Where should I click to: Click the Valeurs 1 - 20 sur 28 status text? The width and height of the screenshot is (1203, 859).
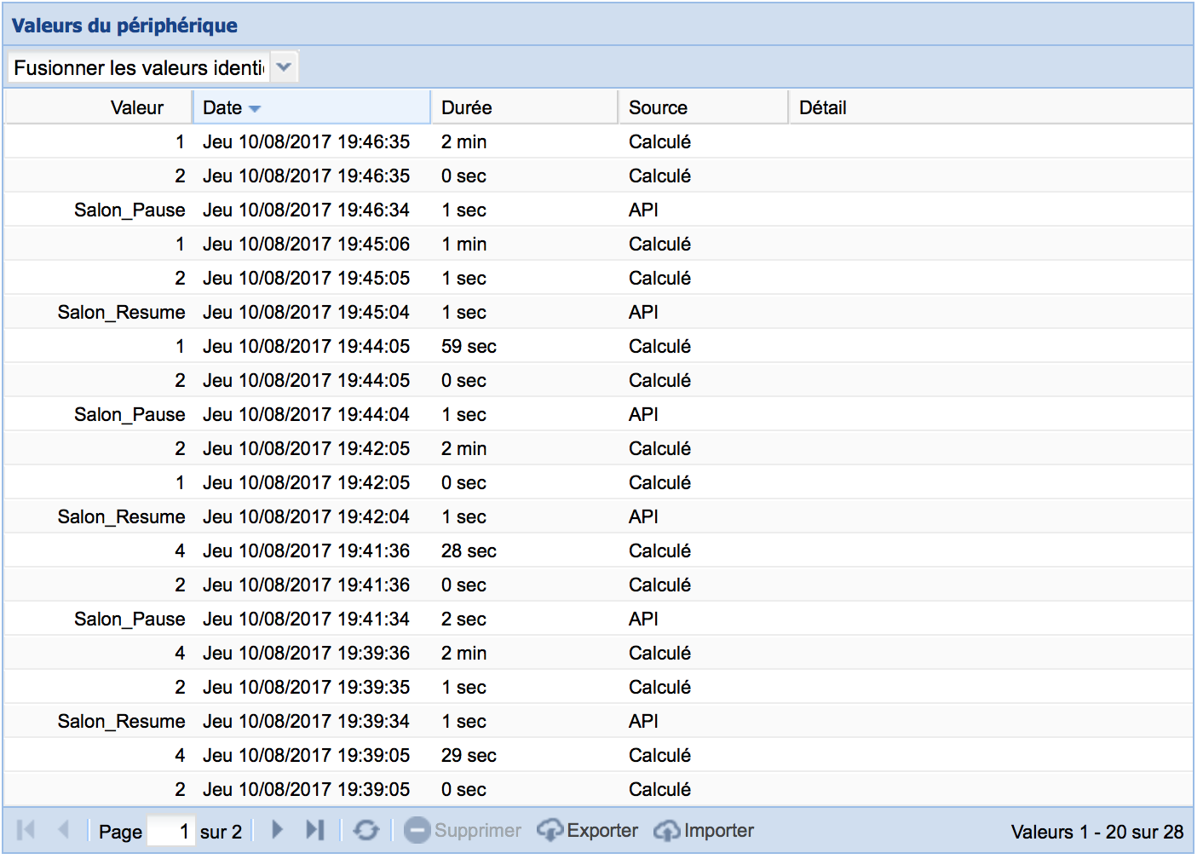(1097, 832)
